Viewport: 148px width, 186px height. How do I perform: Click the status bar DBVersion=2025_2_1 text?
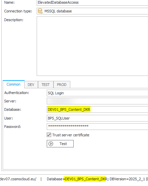pyautogui.click(x=127, y=179)
